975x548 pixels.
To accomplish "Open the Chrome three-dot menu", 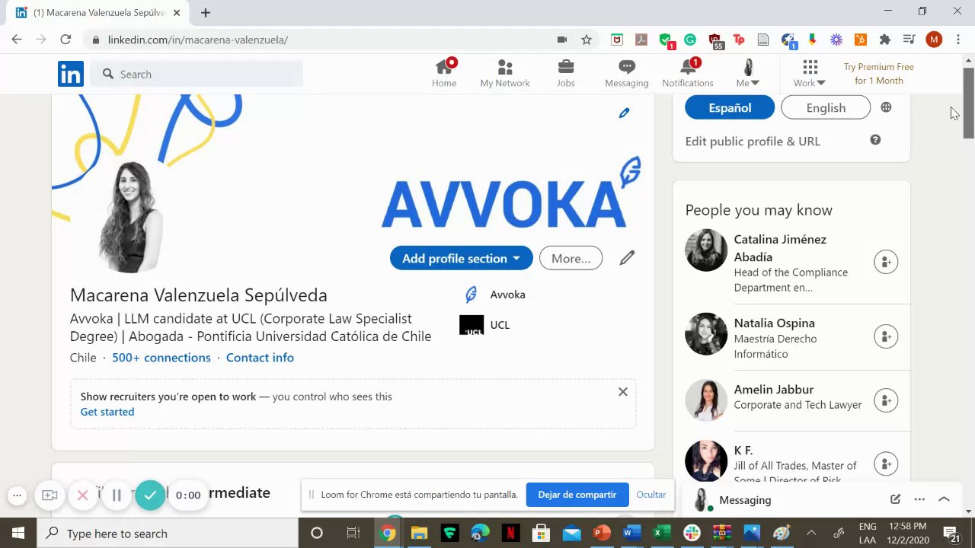I will click(x=957, y=40).
